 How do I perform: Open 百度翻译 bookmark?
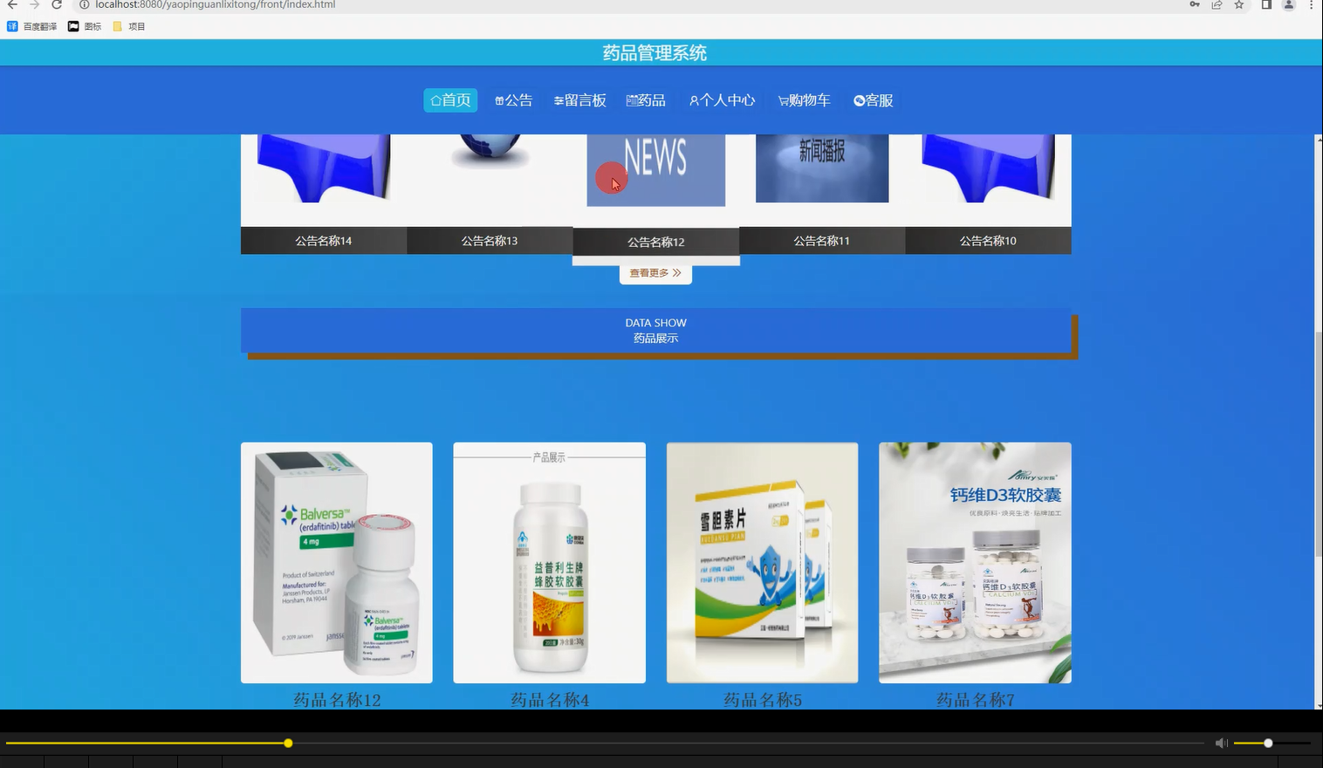point(32,26)
